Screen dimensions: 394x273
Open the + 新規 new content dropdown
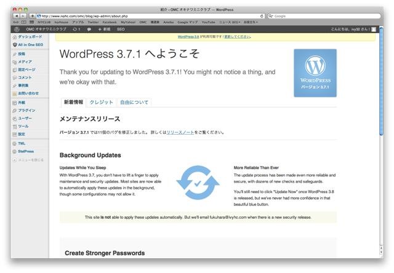pos(104,29)
